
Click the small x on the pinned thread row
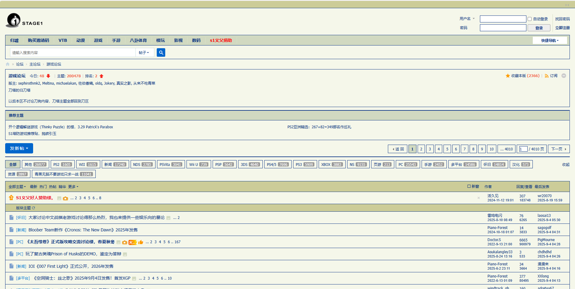479,198
